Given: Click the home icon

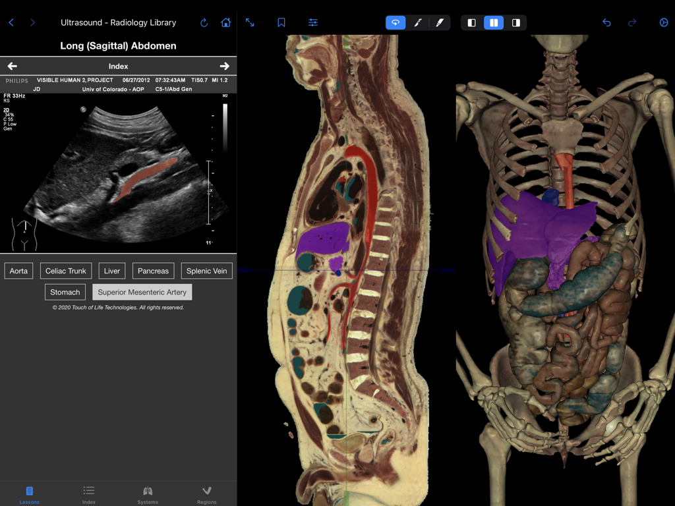Looking at the screenshot, I should pyautogui.click(x=226, y=22).
